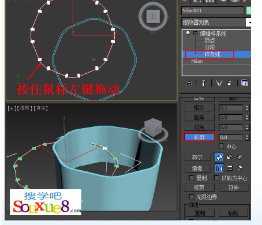The height and width of the screenshot is (225, 262).
Task: Click the 延伸 button
Action: pyautogui.click(x=234, y=187)
